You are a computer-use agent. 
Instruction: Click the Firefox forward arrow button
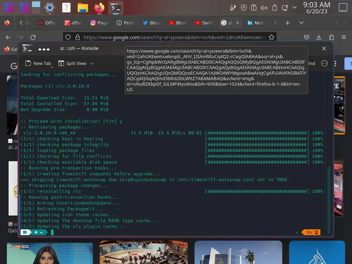[21, 37]
